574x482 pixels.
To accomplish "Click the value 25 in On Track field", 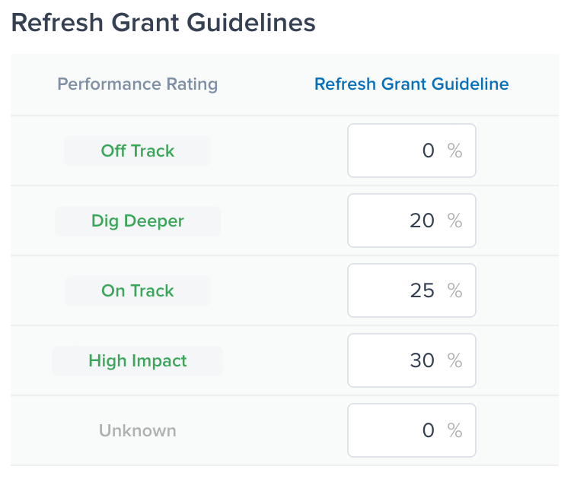I will 422,290.
